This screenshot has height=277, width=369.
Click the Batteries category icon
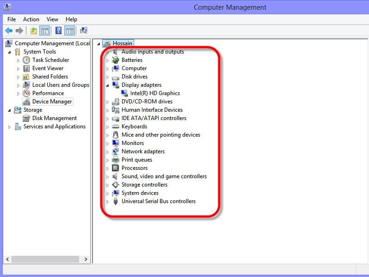coord(116,60)
